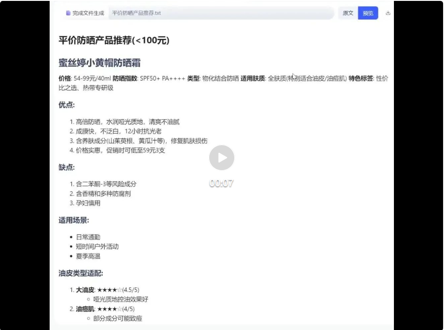Click the 完成文件生成 label
Viewport: 444px width, 330px height.
click(x=88, y=13)
